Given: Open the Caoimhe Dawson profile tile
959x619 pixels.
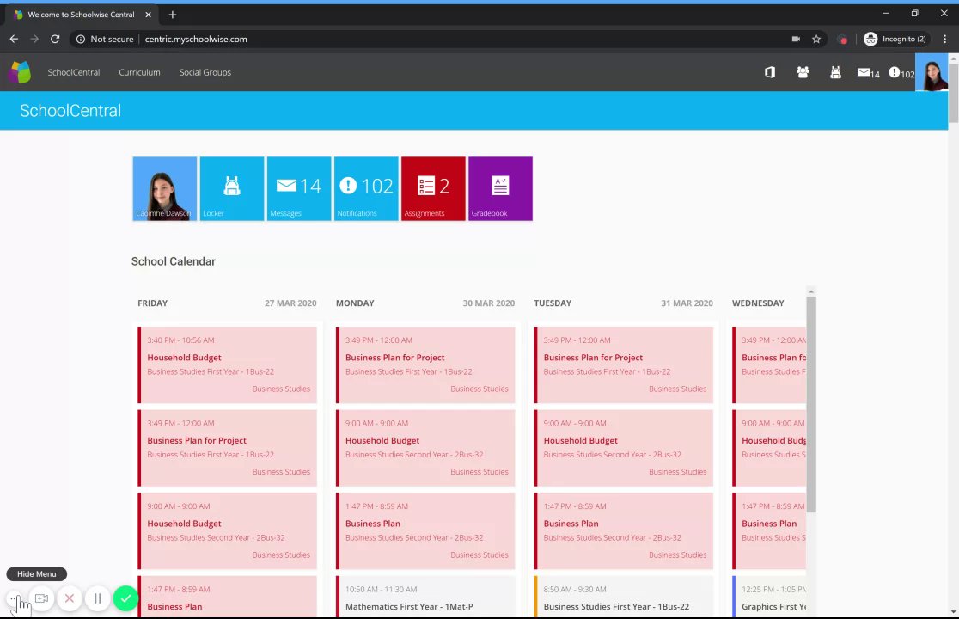Looking at the screenshot, I should [164, 188].
